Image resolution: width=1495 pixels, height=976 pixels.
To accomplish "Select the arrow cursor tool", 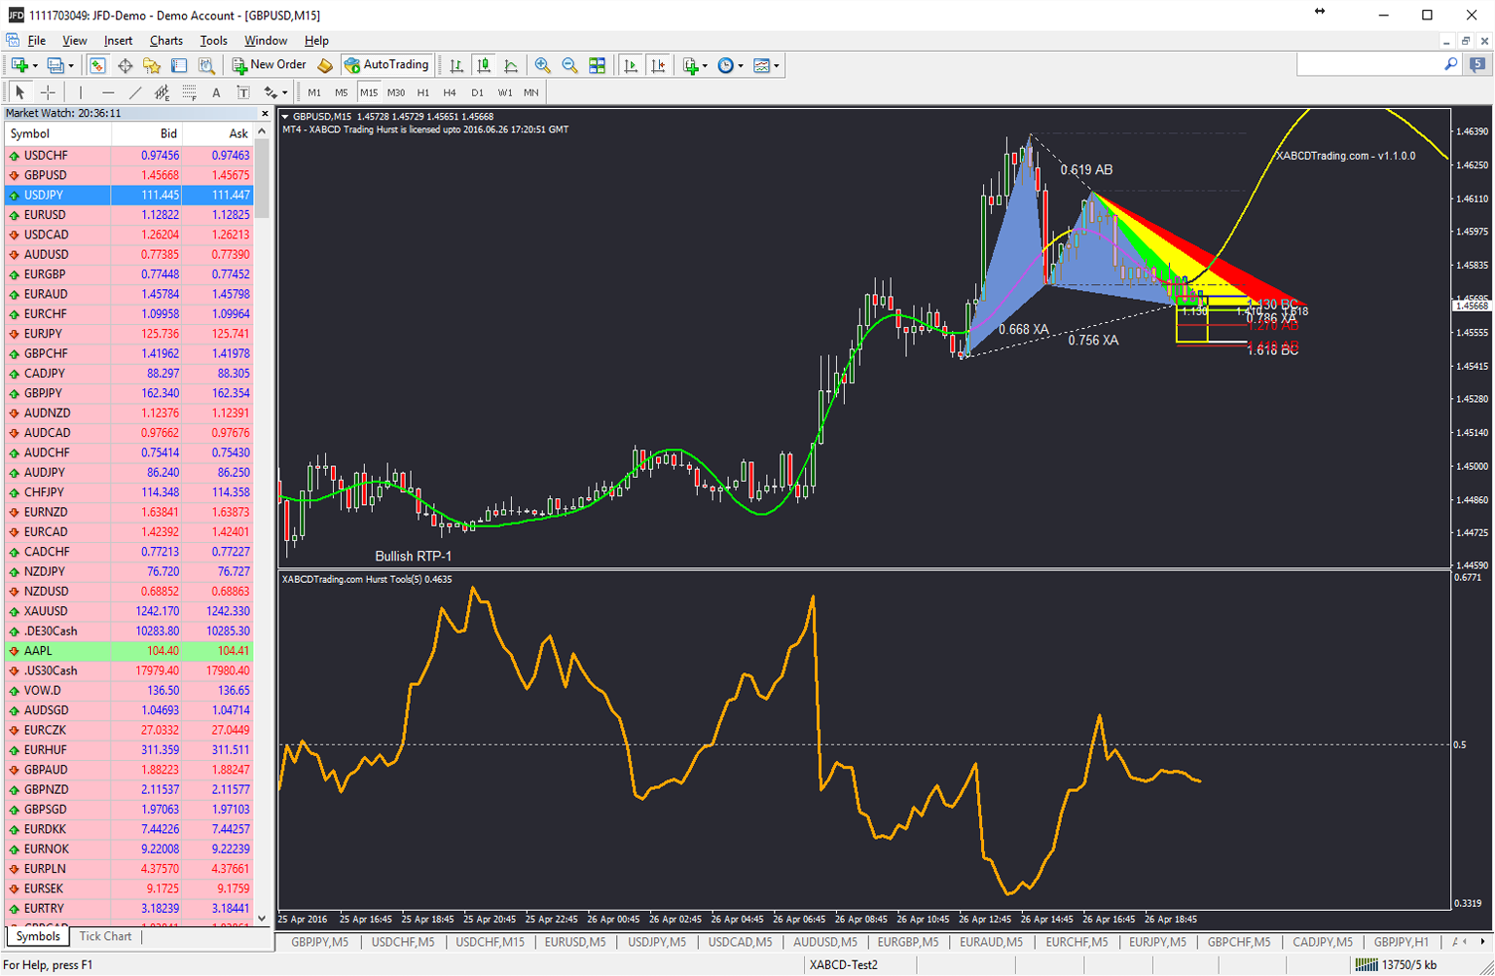I will [19, 92].
